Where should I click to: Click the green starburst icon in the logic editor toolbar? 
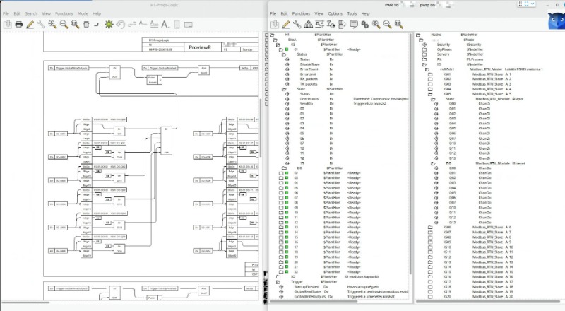[109, 24]
